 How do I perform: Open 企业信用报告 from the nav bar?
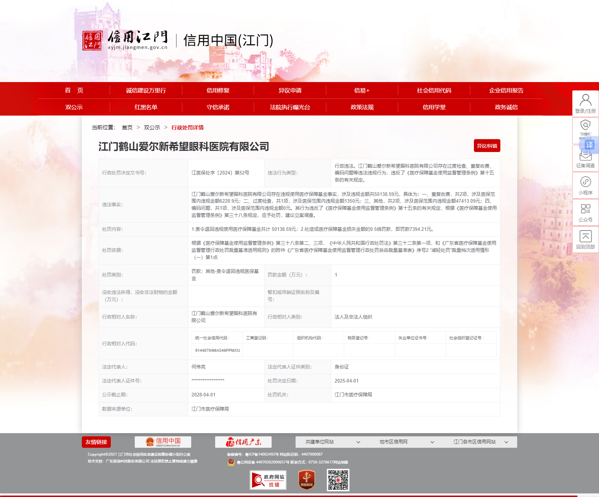click(506, 91)
